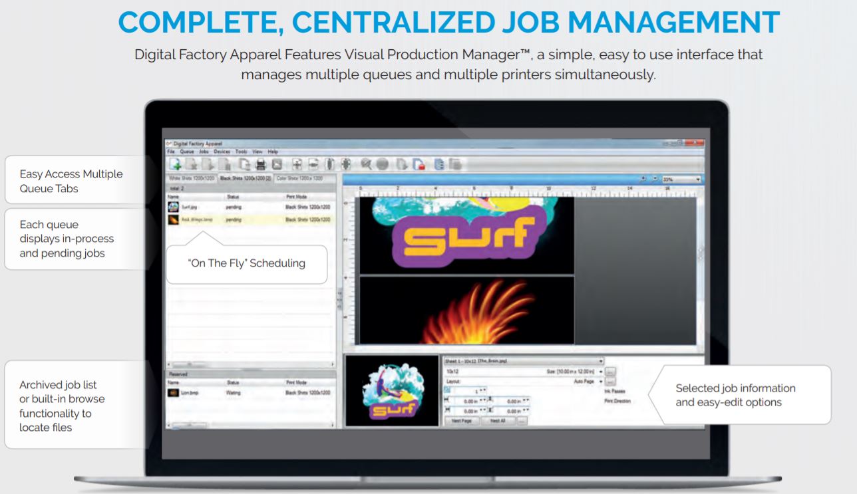Image resolution: width=857 pixels, height=494 pixels.
Task: Click the flame wings image on preview canvas
Action: [466, 310]
